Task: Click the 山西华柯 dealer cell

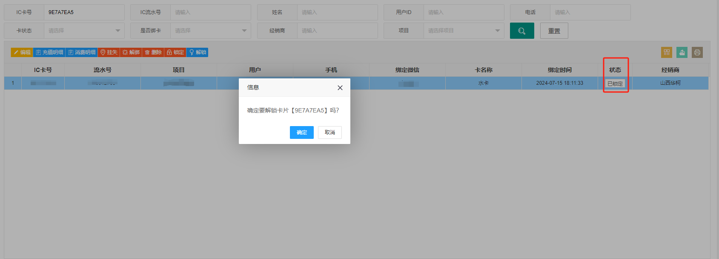Action: point(670,83)
